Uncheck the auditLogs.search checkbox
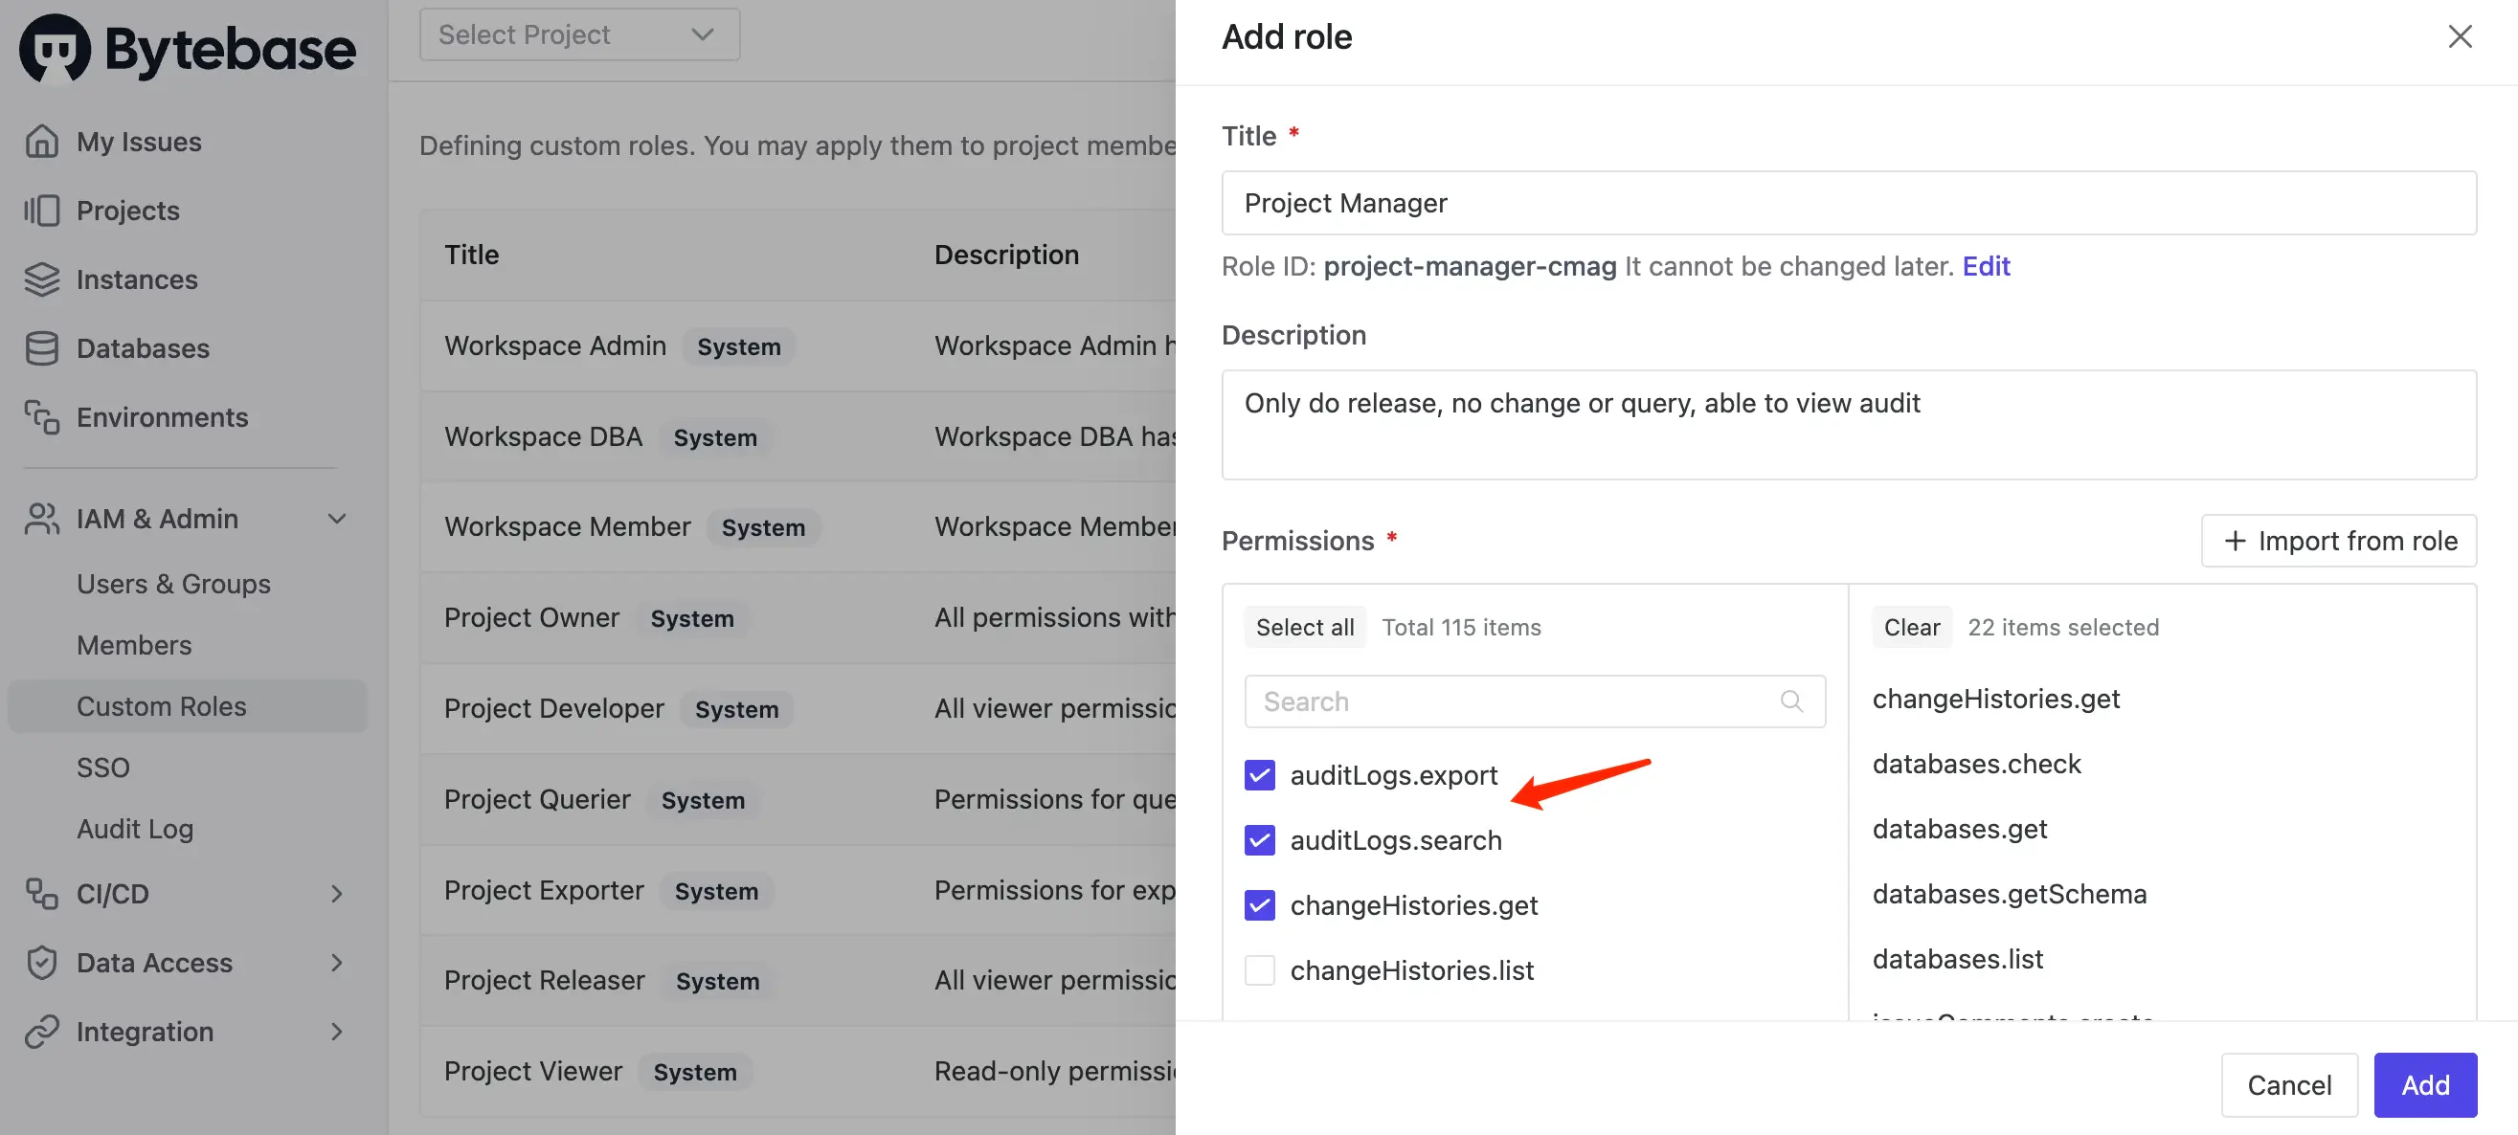Viewport: 2518px width, 1135px height. tap(1259, 840)
